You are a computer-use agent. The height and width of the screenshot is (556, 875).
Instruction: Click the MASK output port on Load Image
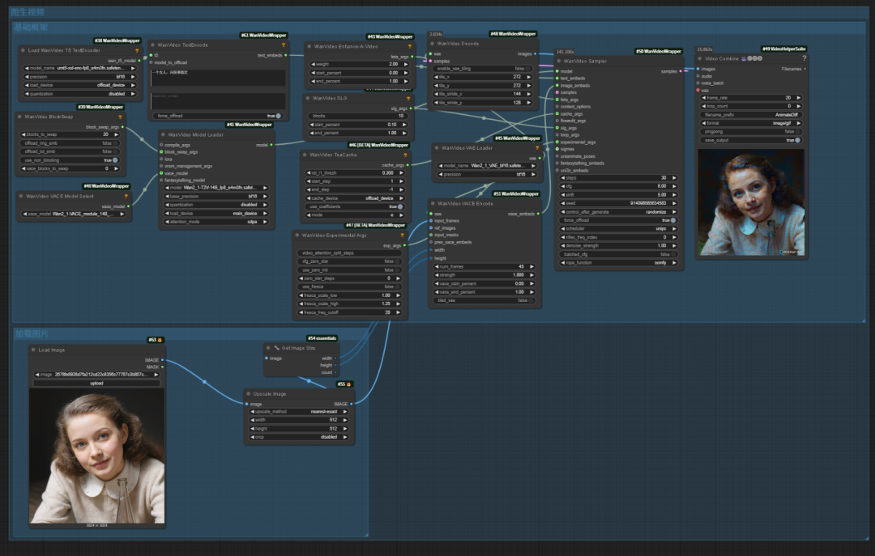point(162,367)
